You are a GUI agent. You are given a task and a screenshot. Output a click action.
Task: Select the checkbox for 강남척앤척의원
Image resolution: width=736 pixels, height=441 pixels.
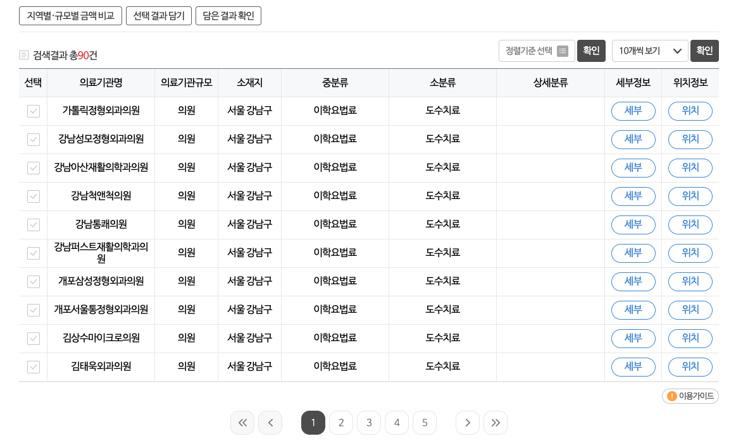pyautogui.click(x=33, y=196)
